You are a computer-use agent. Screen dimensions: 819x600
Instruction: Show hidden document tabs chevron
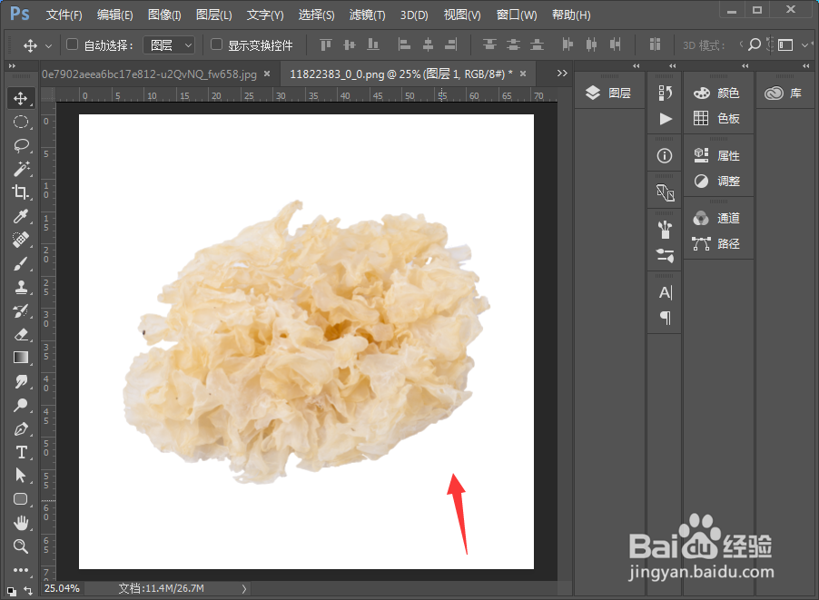(x=562, y=74)
